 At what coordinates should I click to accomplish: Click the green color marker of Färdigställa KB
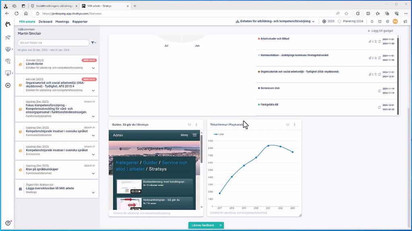(x=259, y=105)
